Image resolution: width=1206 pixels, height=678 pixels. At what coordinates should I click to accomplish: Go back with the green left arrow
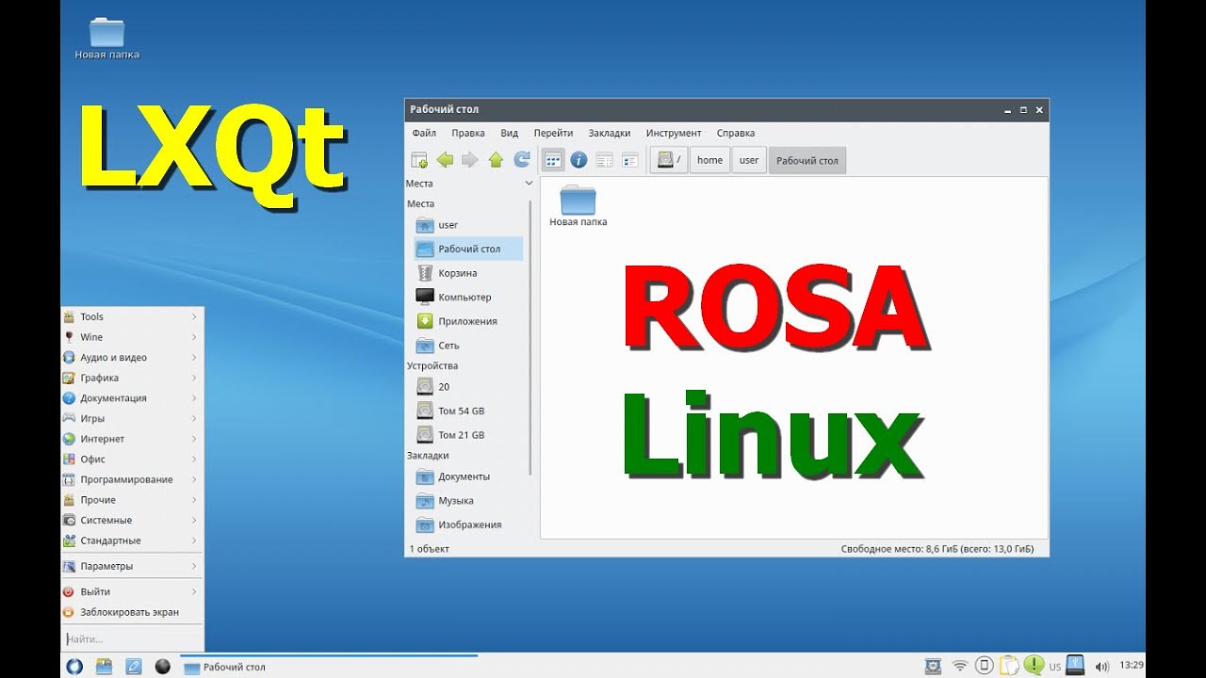tap(446, 160)
